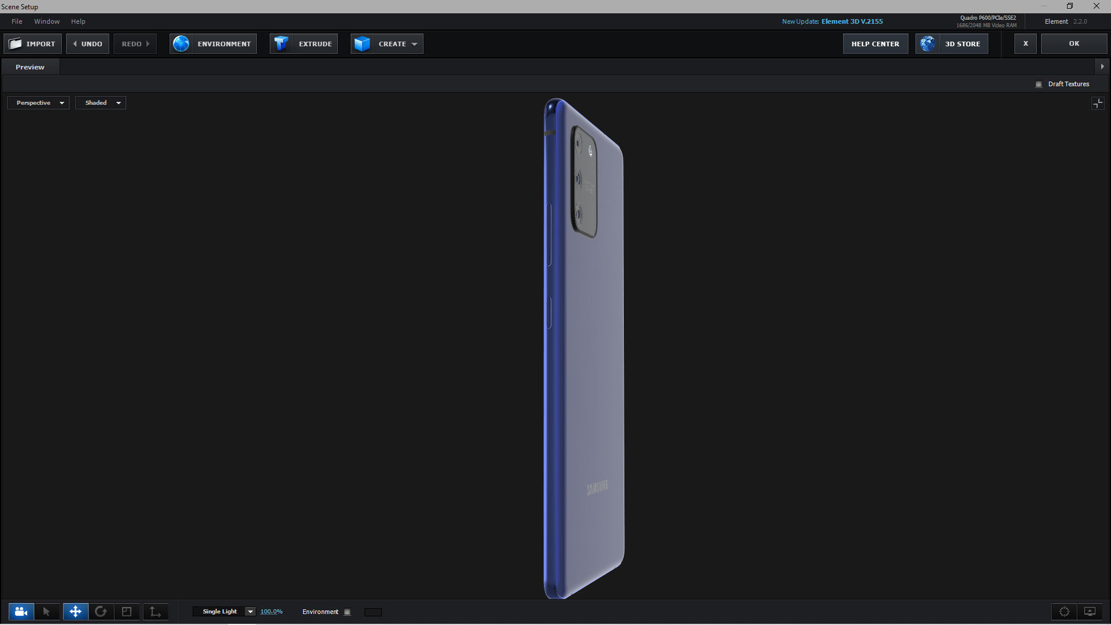The height and width of the screenshot is (625, 1111).
Task: Click the monitor display icon
Action: pos(1090,612)
